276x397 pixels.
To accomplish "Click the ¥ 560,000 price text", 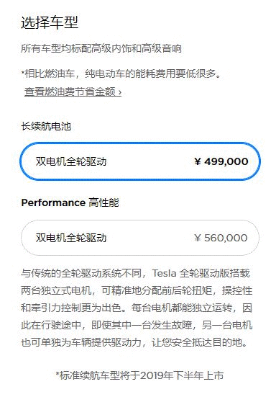I will (x=221, y=238).
